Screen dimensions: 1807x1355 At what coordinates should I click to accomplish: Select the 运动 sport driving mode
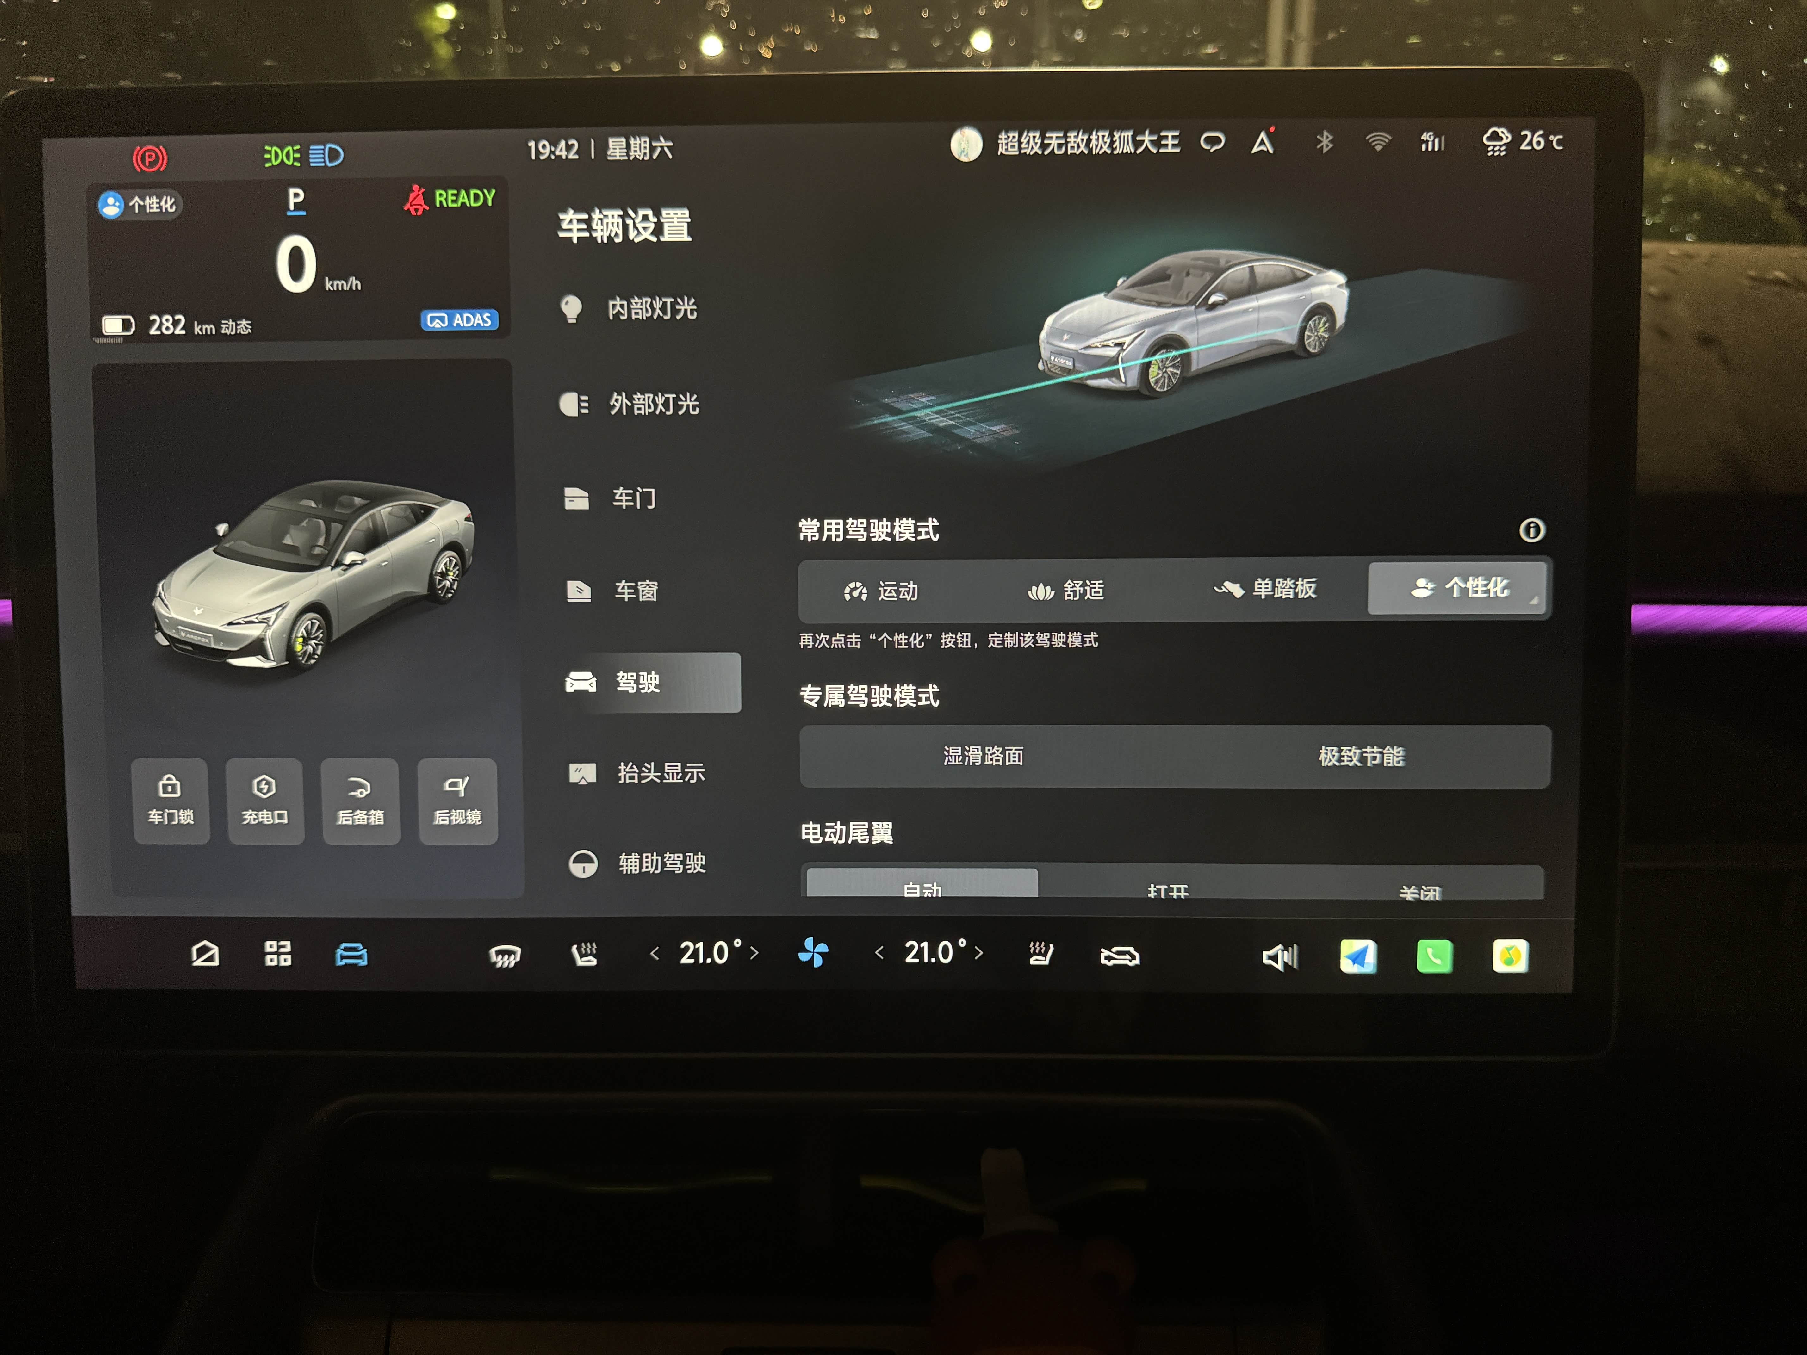pyautogui.click(x=881, y=591)
